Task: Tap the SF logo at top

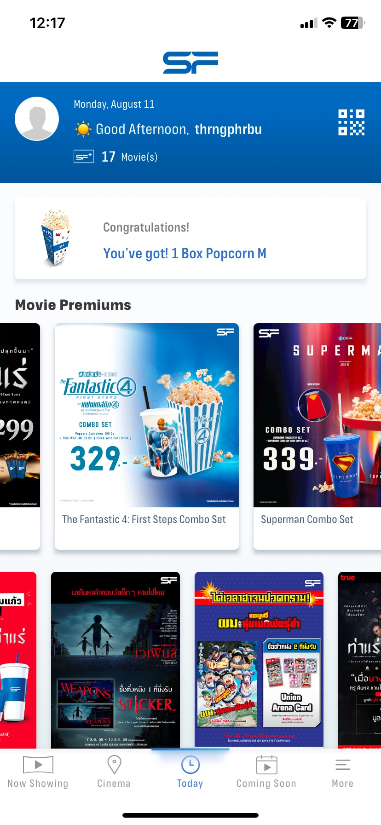Action: point(190,63)
